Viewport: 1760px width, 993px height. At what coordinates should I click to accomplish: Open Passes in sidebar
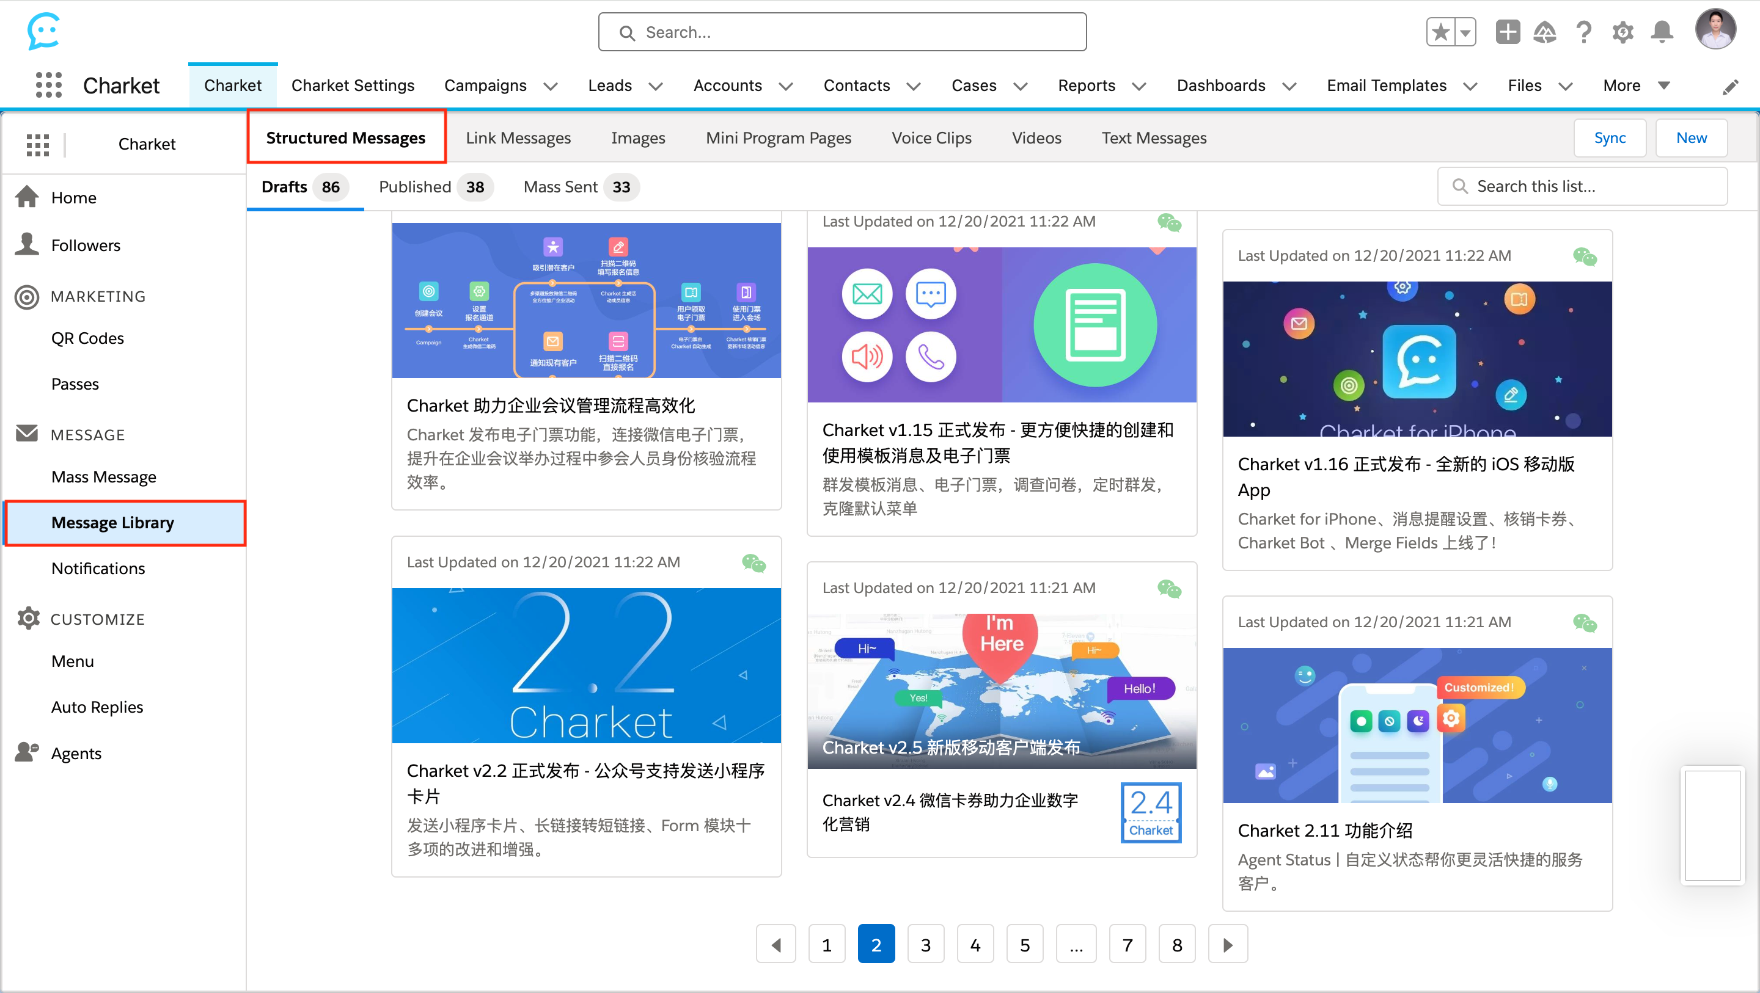tap(75, 384)
